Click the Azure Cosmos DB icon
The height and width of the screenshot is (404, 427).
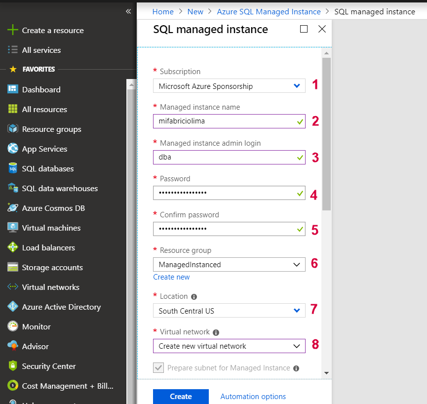13,208
